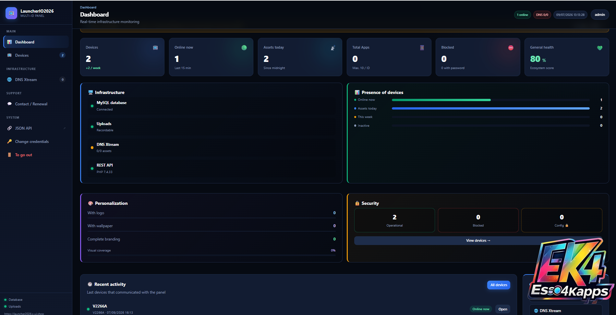
Task: Click the satellite icon in Assets today card
Action: click(x=333, y=48)
